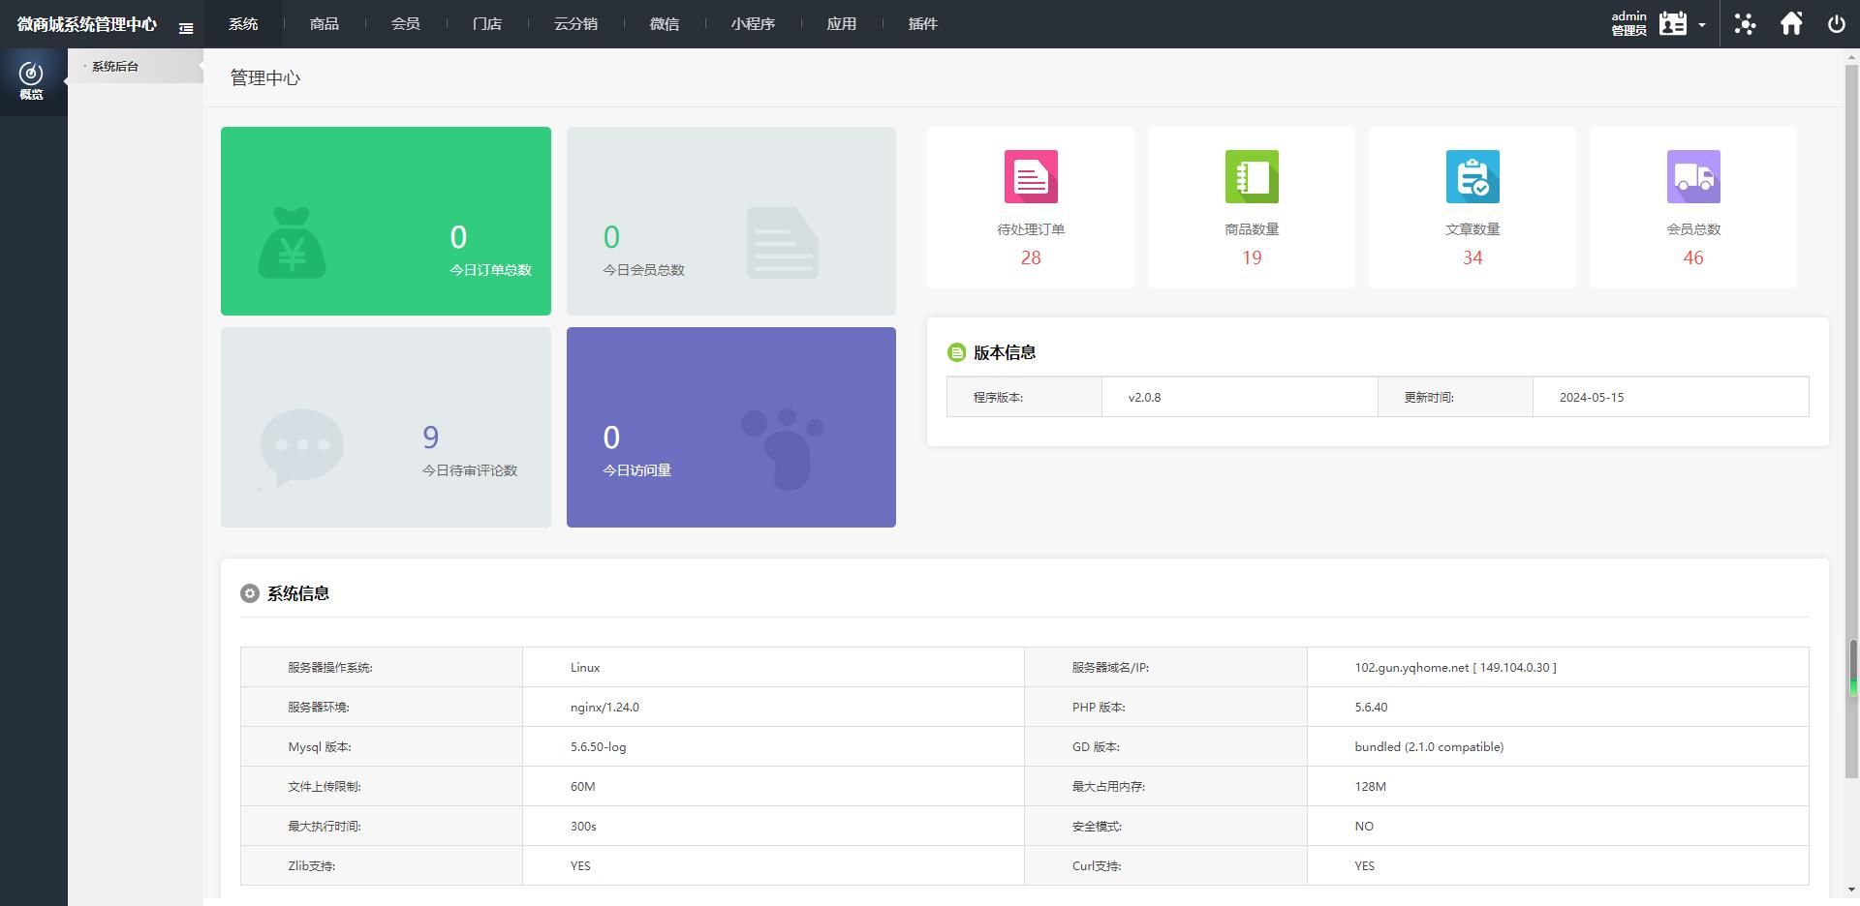
Task: Click the file upload limit 60M
Action: point(582,787)
